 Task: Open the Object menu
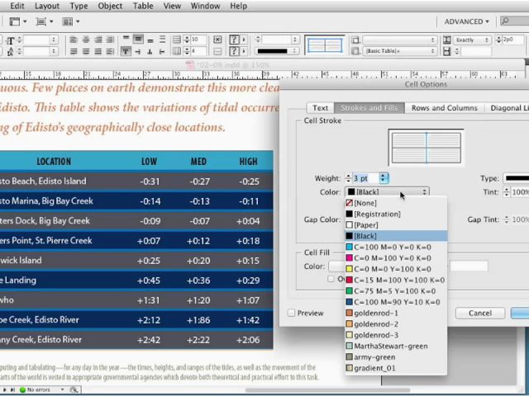point(110,6)
